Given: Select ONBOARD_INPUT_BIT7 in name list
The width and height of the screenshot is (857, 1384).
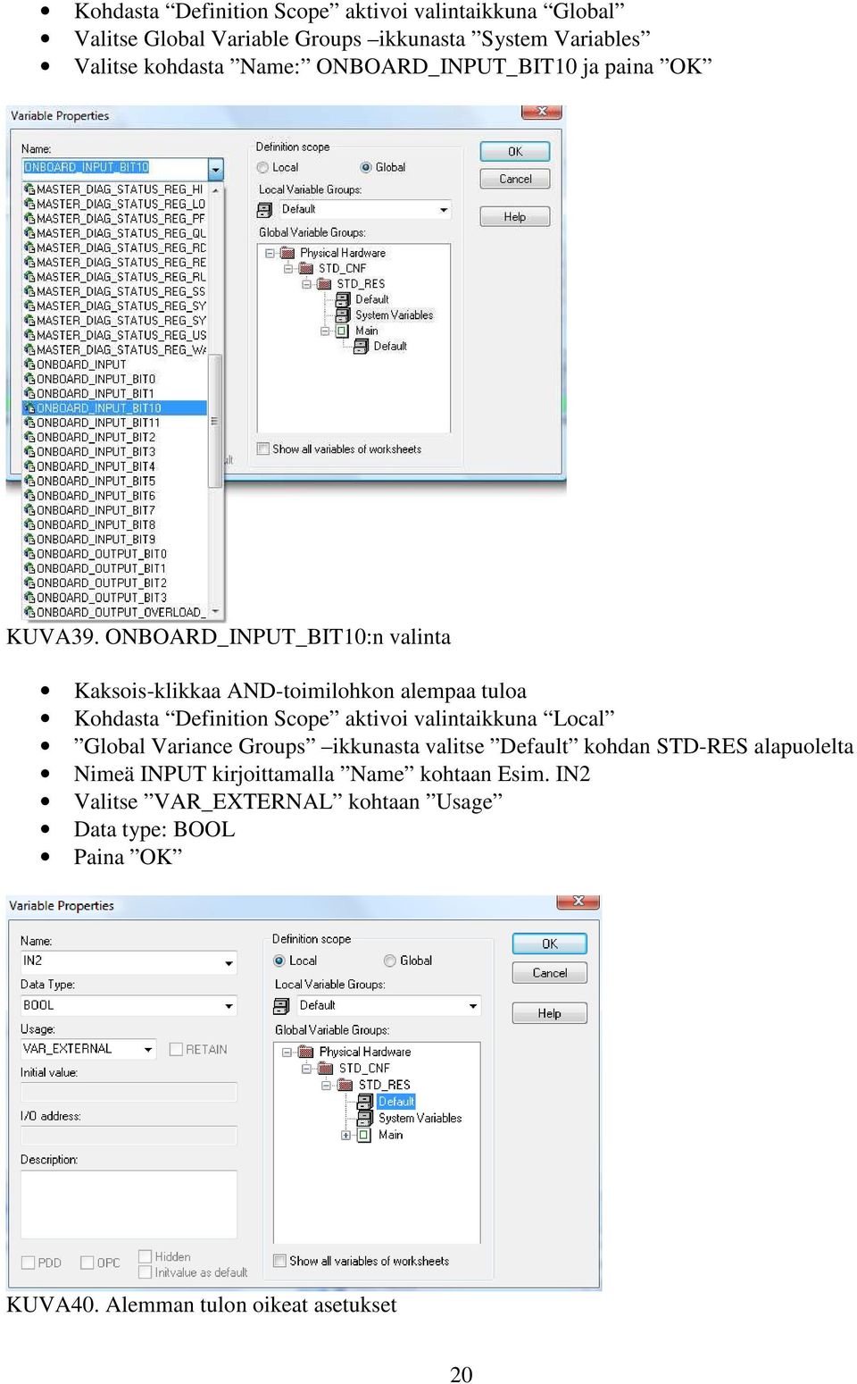Looking at the screenshot, I should pyautogui.click(x=114, y=510).
